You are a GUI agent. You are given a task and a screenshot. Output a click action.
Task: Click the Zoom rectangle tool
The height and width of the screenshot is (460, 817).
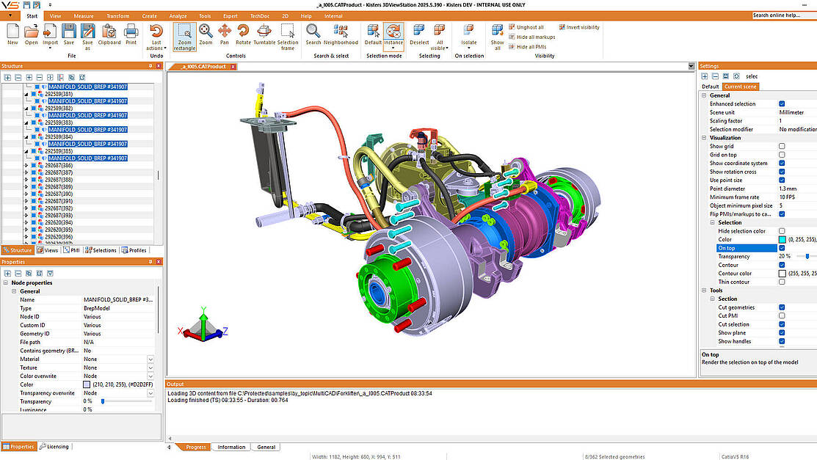click(184, 35)
